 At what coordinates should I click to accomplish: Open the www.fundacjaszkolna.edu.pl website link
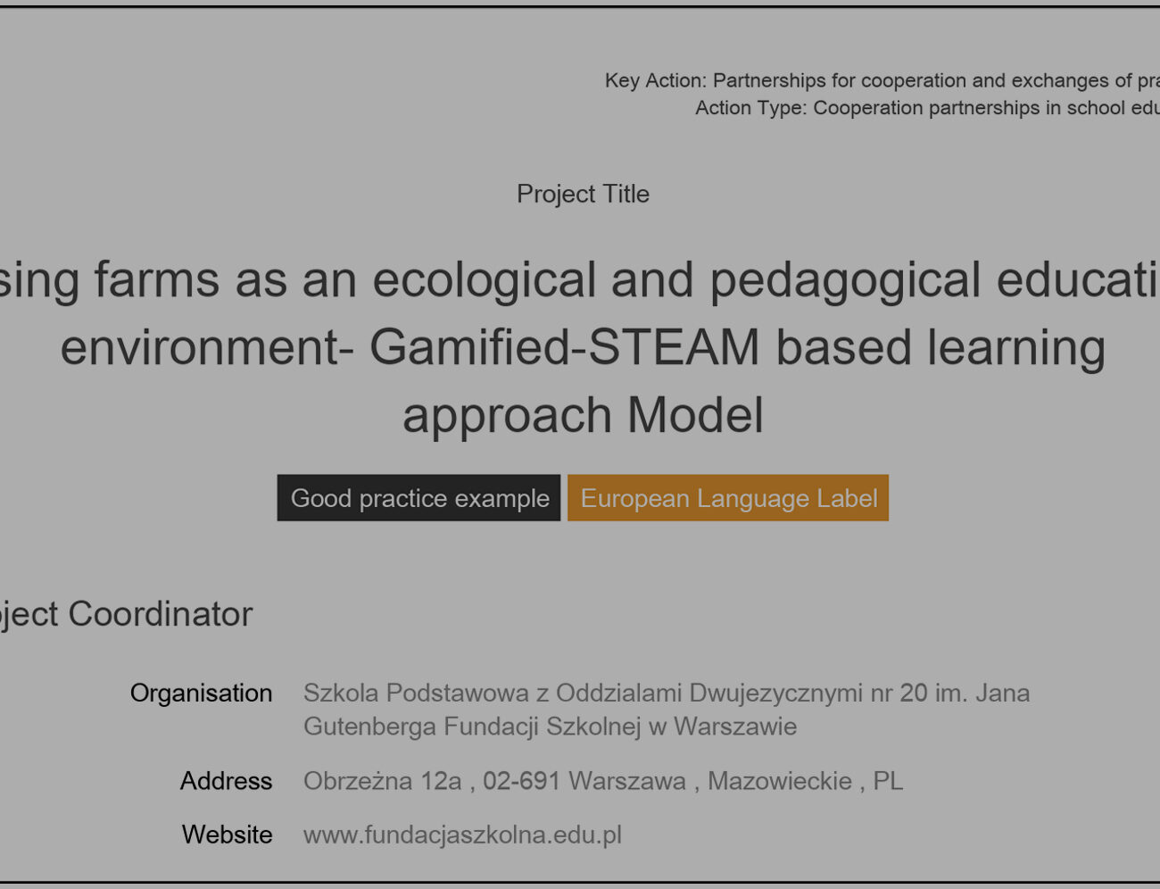coord(462,835)
